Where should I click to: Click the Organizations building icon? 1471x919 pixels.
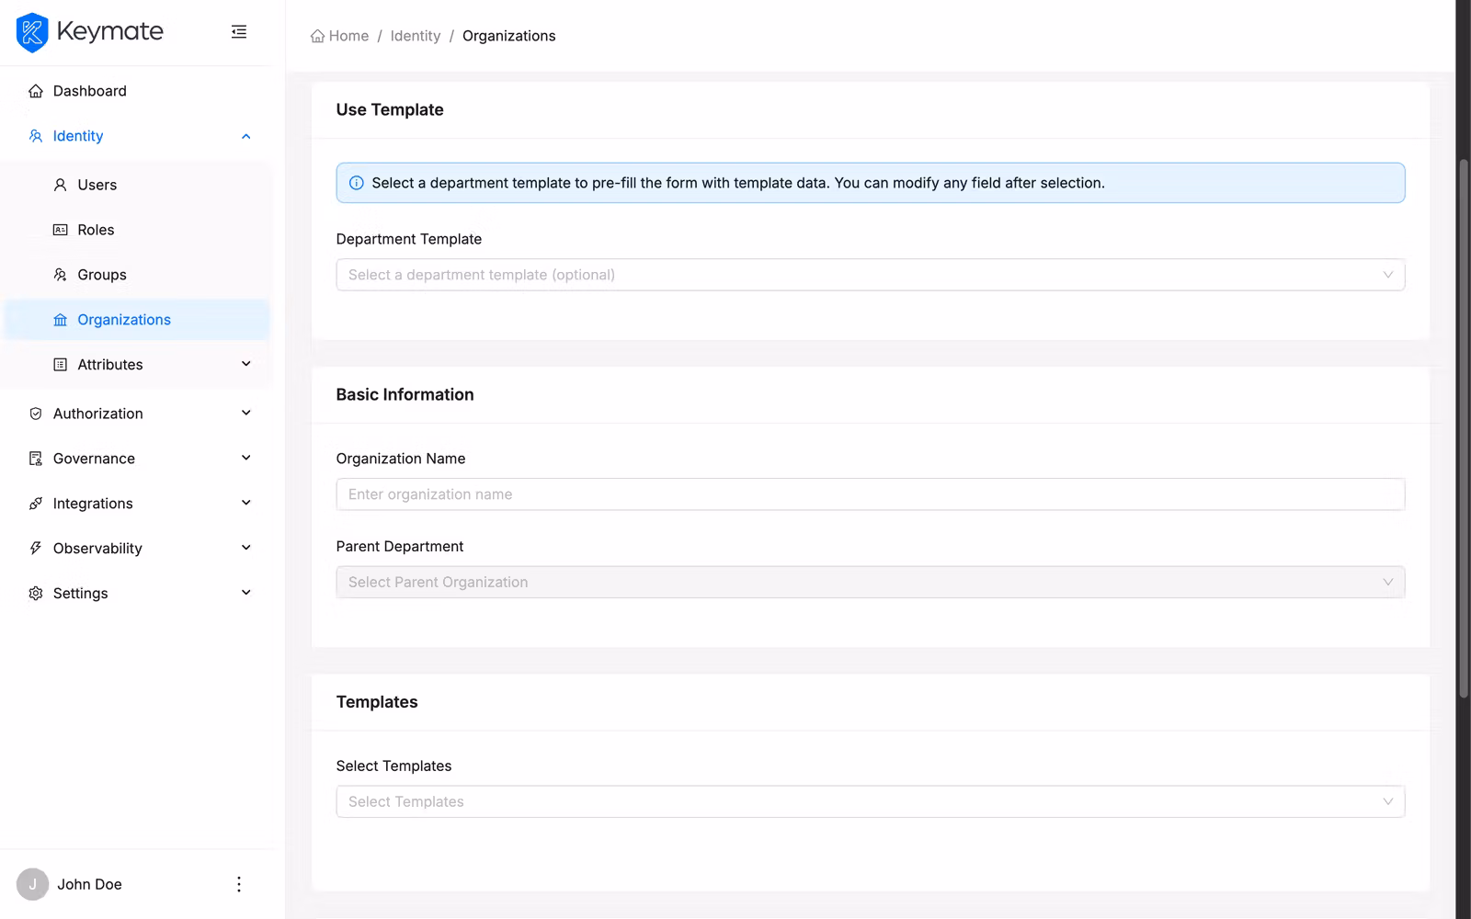coord(59,319)
